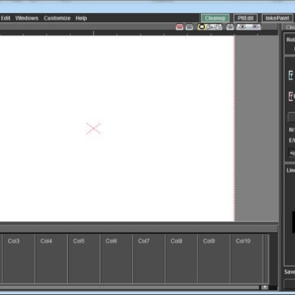Click the Col3 column header
The image size is (295, 295).
14,241
